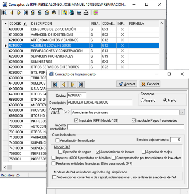Enable Agencias de viajes checkbox
Viewport: 189px width, 194px height.
[144, 152]
